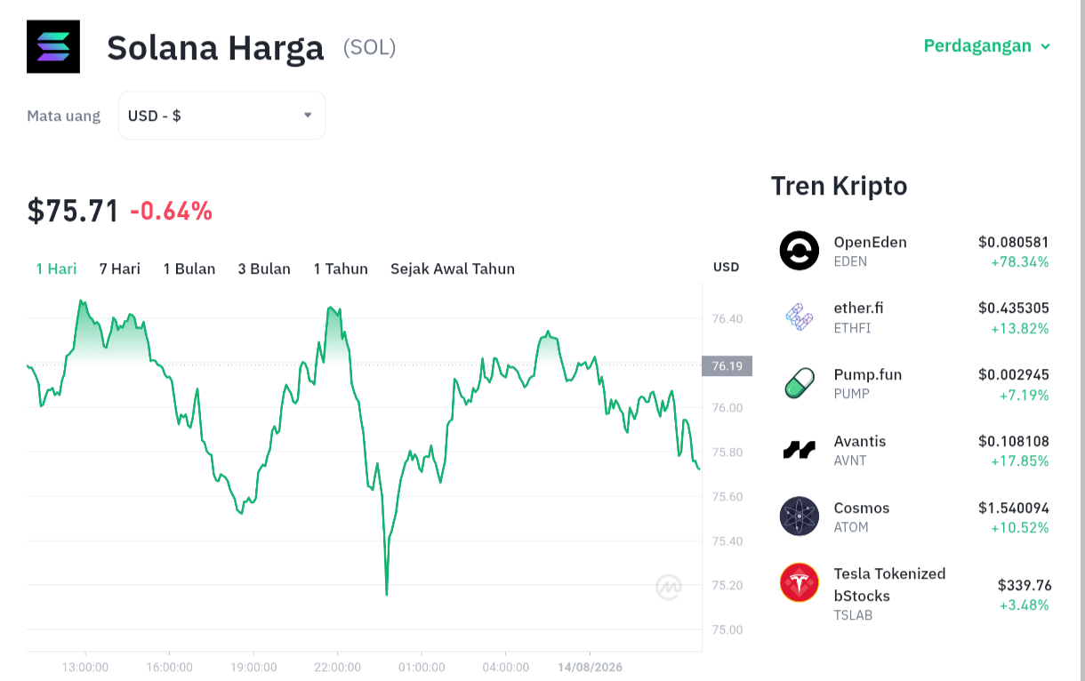This screenshot has width=1085, height=681.
Task: Select the Tesla Tokenized bStocks icon
Action: (x=799, y=582)
